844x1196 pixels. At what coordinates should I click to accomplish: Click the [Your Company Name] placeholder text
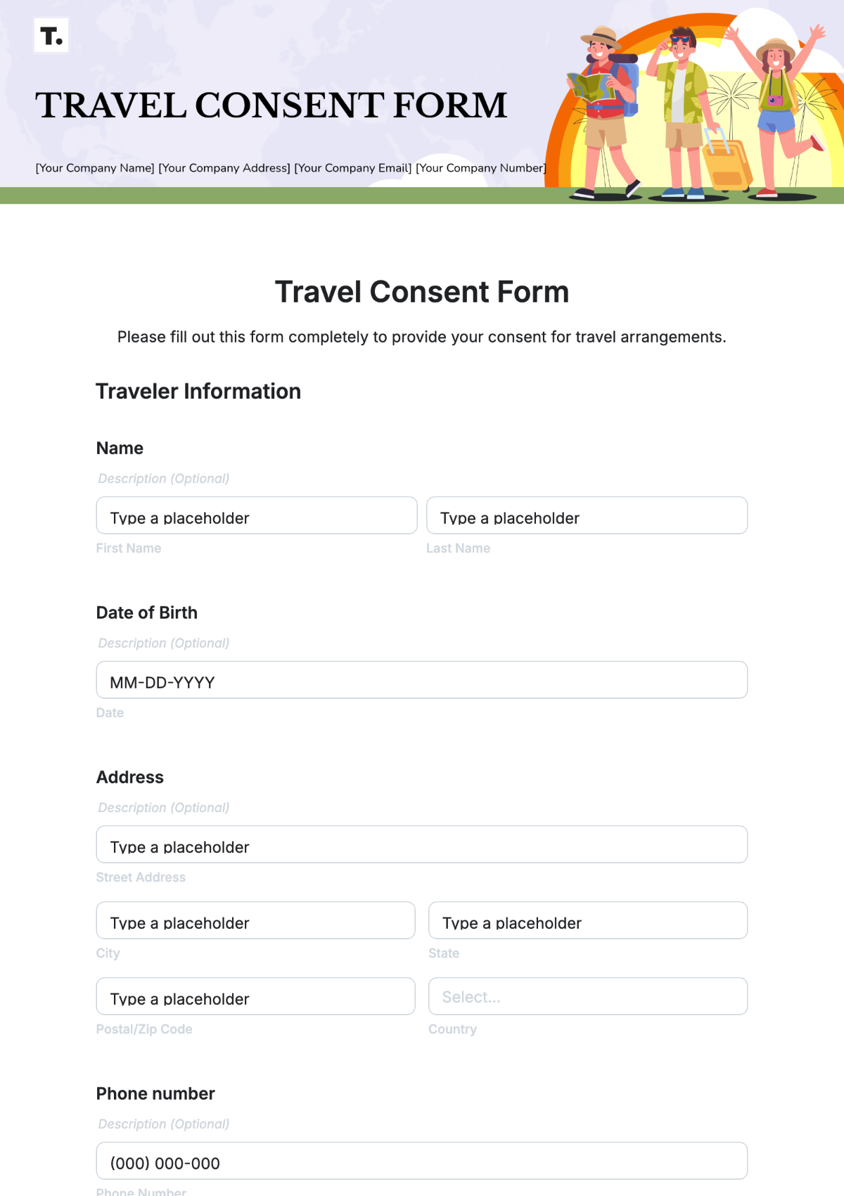pyautogui.click(x=95, y=168)
